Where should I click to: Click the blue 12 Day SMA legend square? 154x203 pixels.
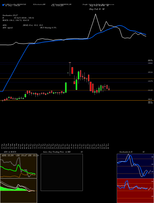tap(3, 5)
